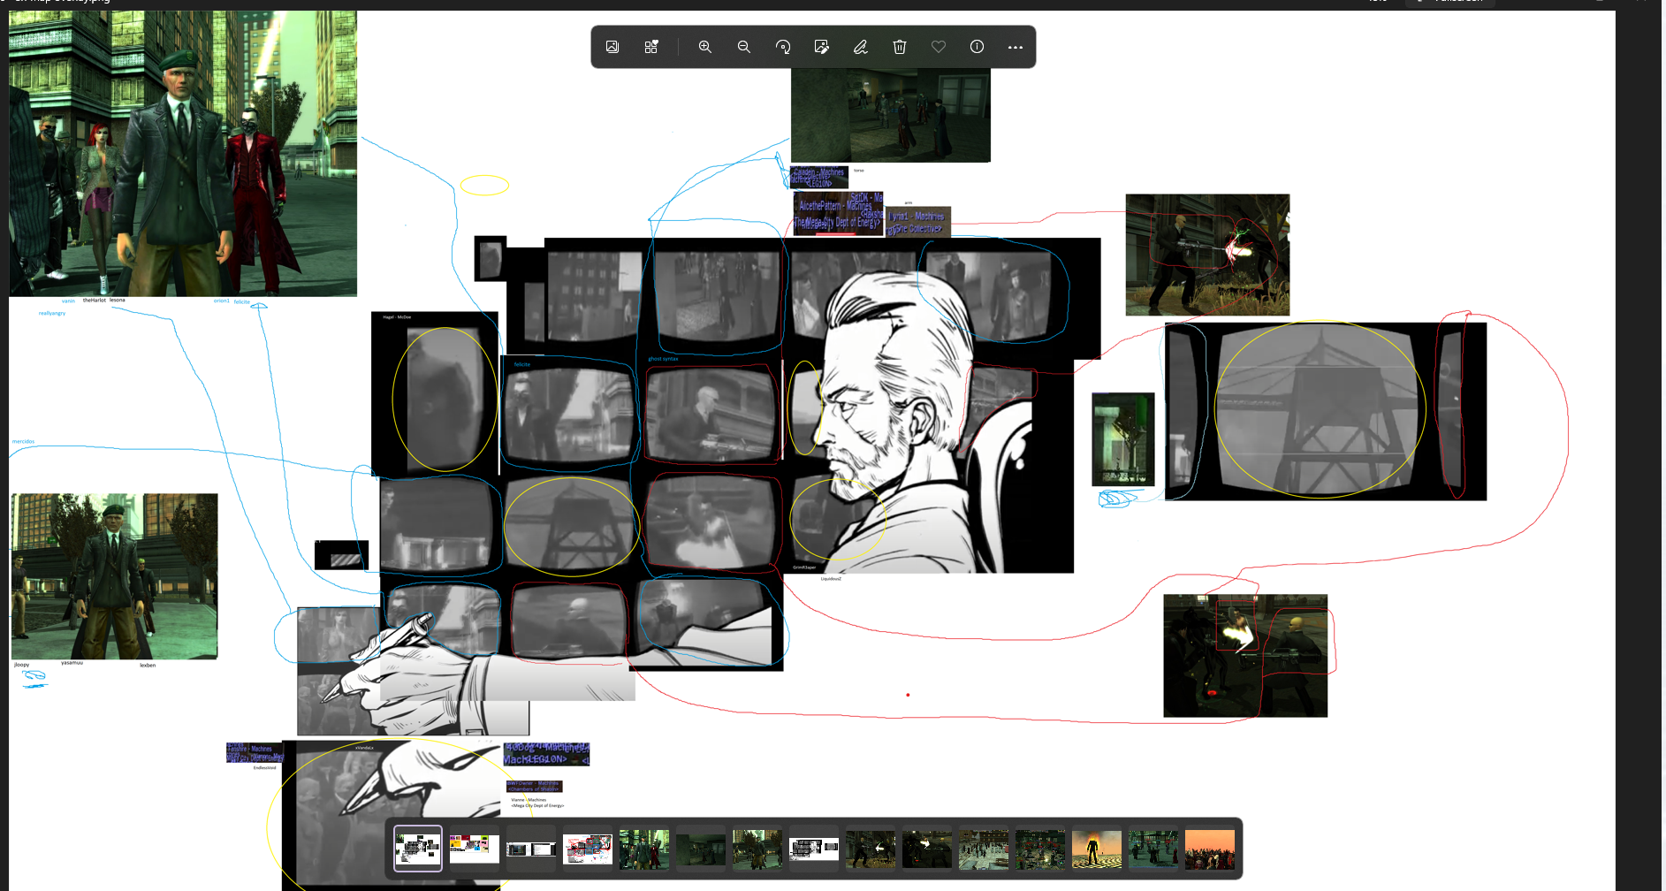The height and width of the screenshot is (891, 1666).
Task: Open the thumbnail with white left-pointing arrow
Action: [871, 849]
